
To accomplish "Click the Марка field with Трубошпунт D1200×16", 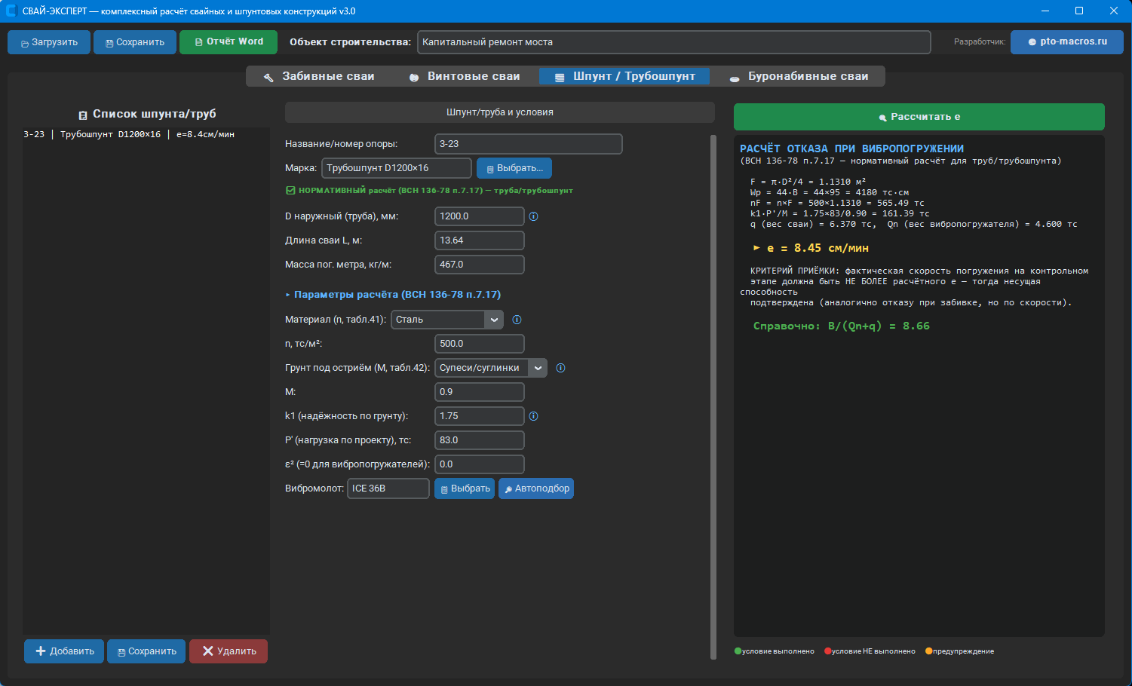I will [x=397, y=168].
